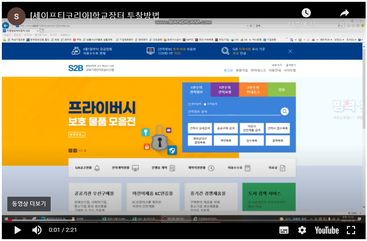The width and height of the screenshot is (367, 241).
Task: Click the COVID-19 견적정보 banner notice
Action: (171, 51)
